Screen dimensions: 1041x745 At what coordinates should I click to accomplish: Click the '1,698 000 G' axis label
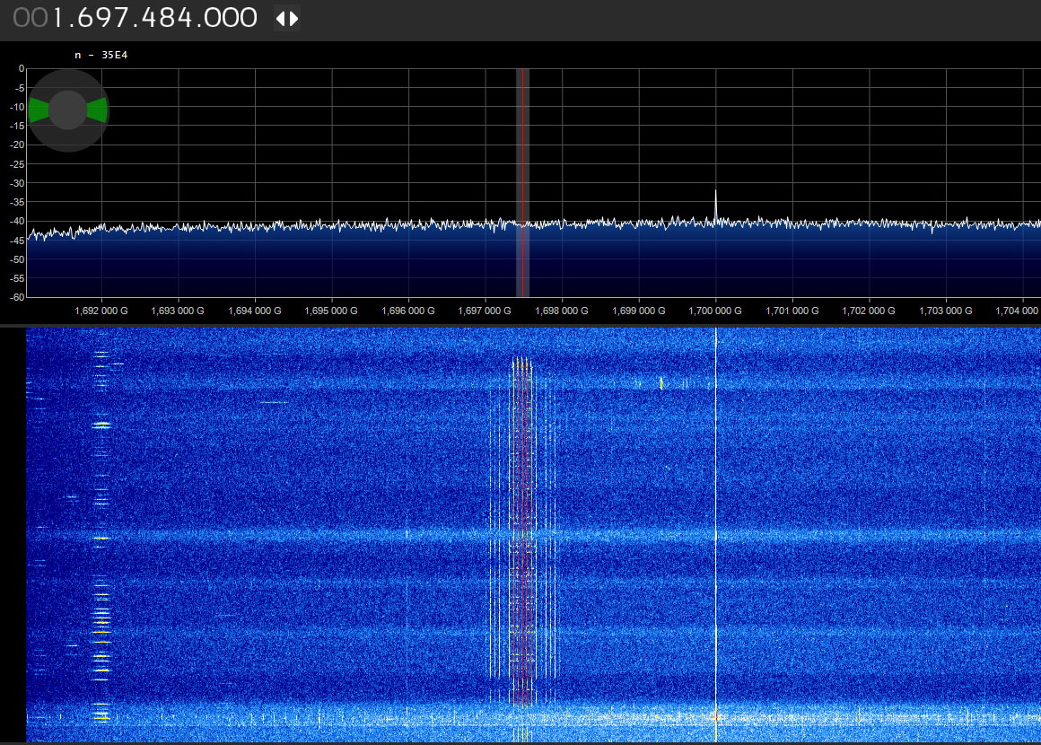[x=561, y=311]
